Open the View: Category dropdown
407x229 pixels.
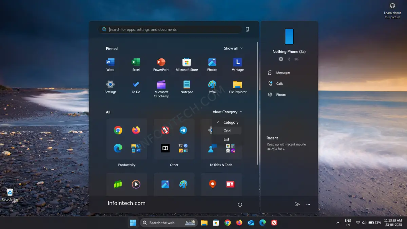(x=228, y=112)
